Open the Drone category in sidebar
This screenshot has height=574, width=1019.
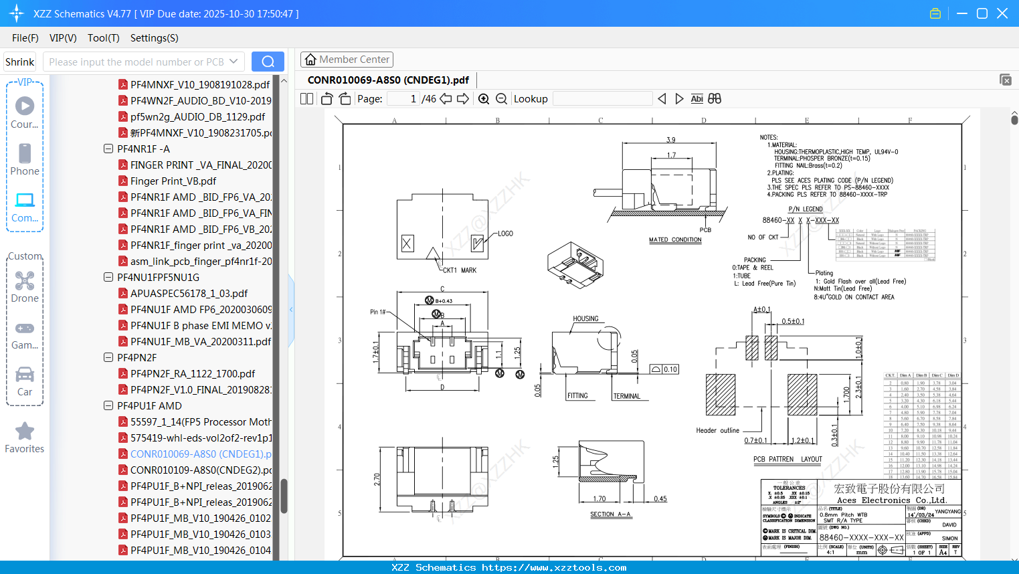pos(25,287)
